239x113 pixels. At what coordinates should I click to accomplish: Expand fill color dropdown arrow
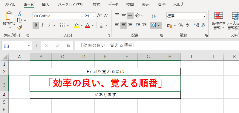82,25
